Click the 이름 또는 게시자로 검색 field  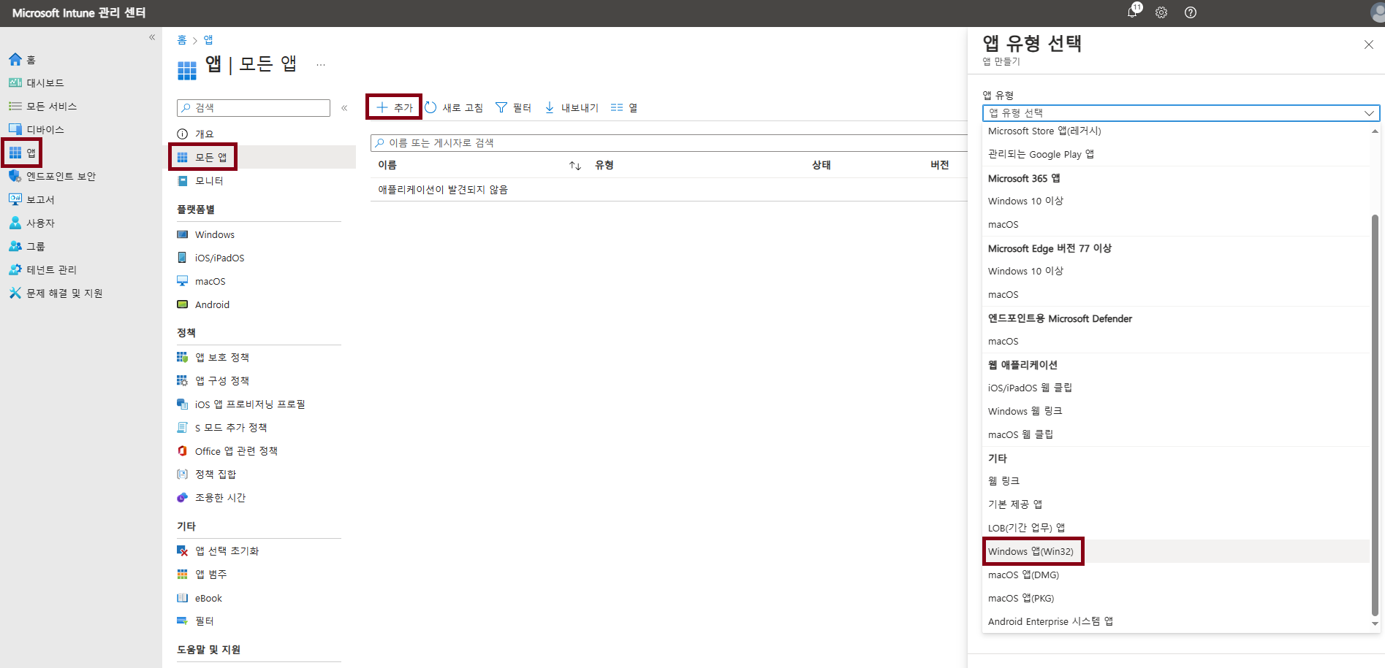(x=669, y=142)
